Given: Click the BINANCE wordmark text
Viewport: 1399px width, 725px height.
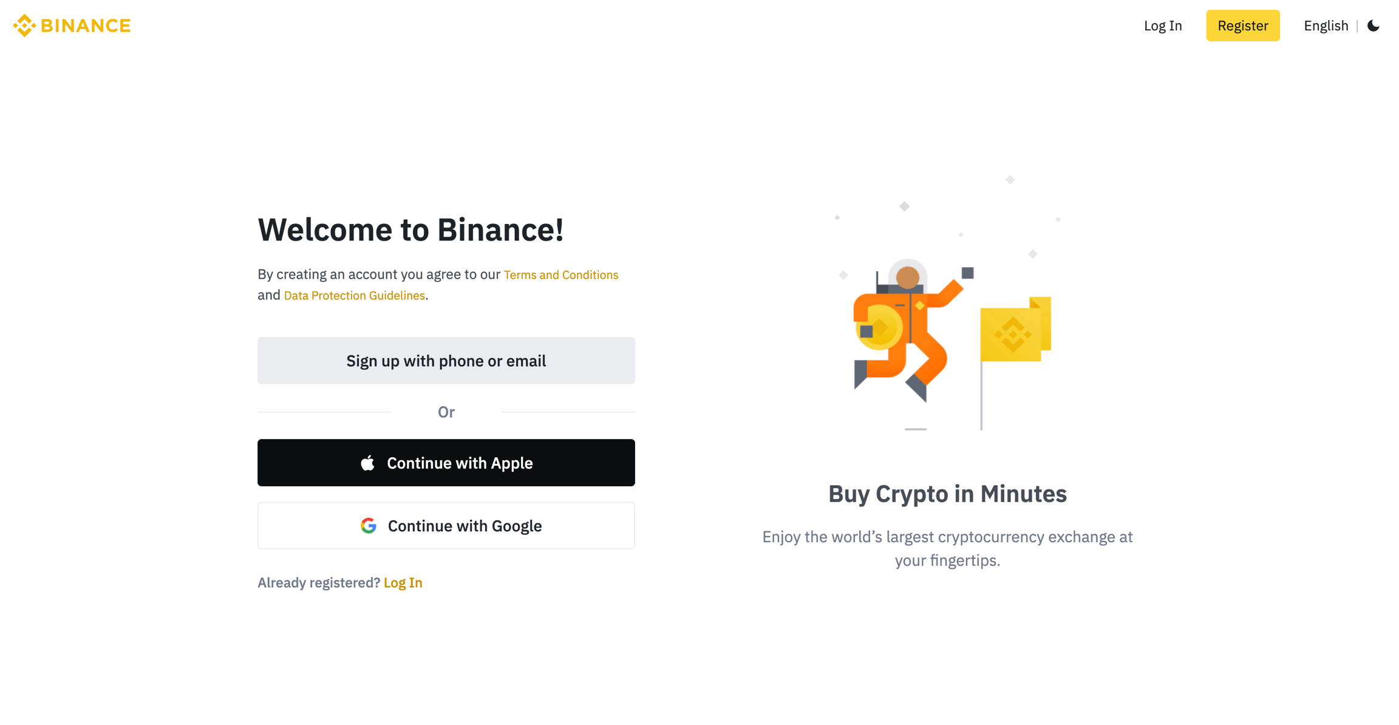Looking at the screenshot, I should tap(86, 26).
